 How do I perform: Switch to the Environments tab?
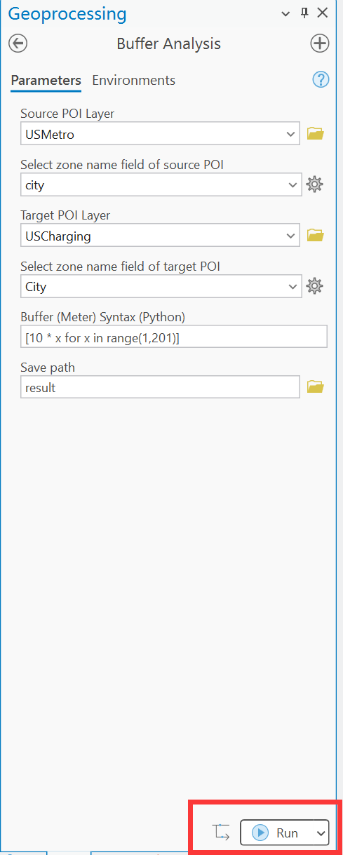(134, 80)
